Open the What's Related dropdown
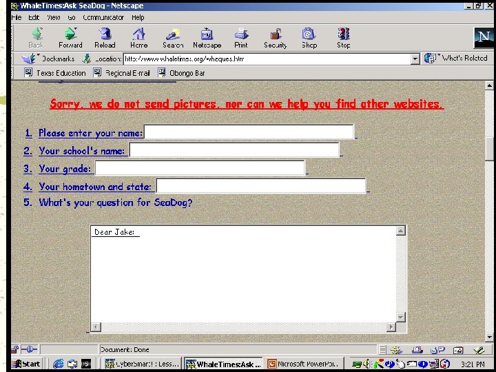The width and height of the screenshot is (496, 372). (455, 58)
